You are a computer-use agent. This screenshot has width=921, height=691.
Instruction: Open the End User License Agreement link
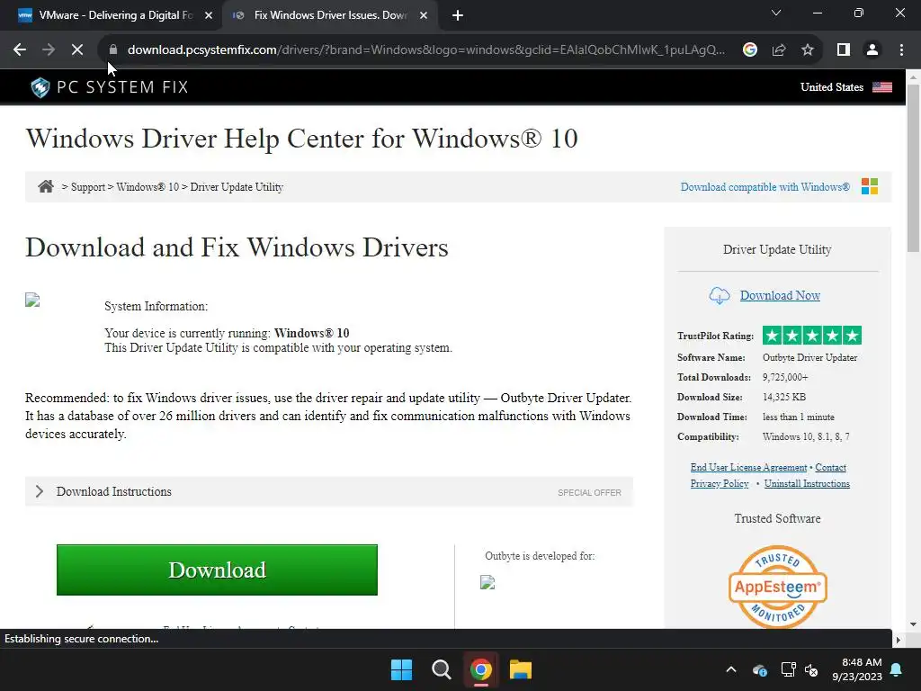click(748, 467)
